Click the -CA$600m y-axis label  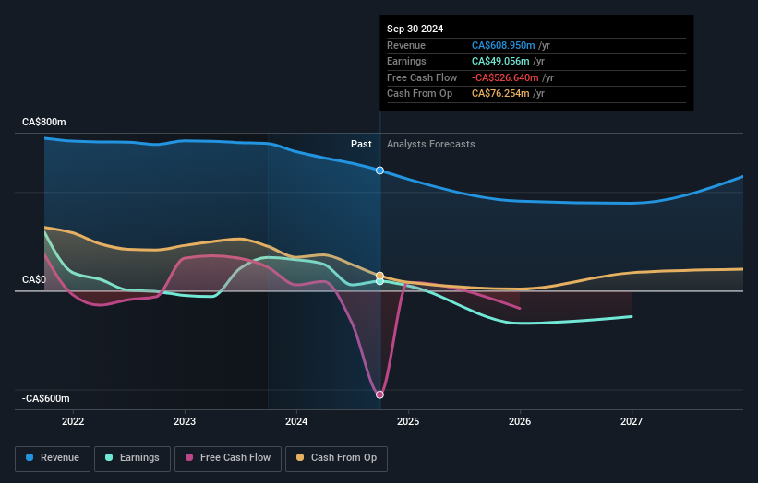46,398
